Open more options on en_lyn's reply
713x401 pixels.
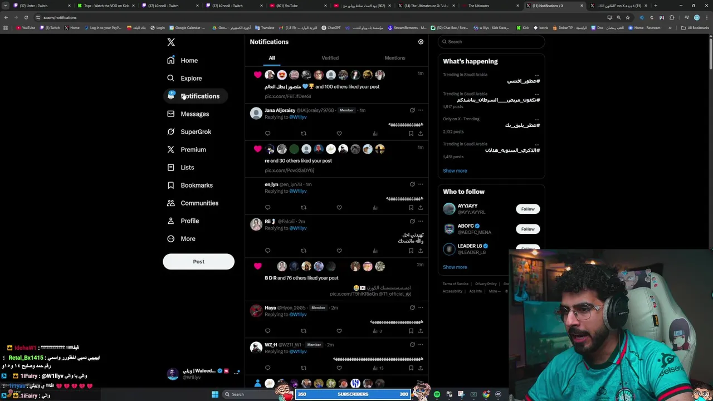(421, 184)
